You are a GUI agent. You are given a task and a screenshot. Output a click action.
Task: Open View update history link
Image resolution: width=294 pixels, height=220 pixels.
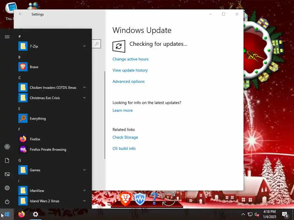click(130, 70)
